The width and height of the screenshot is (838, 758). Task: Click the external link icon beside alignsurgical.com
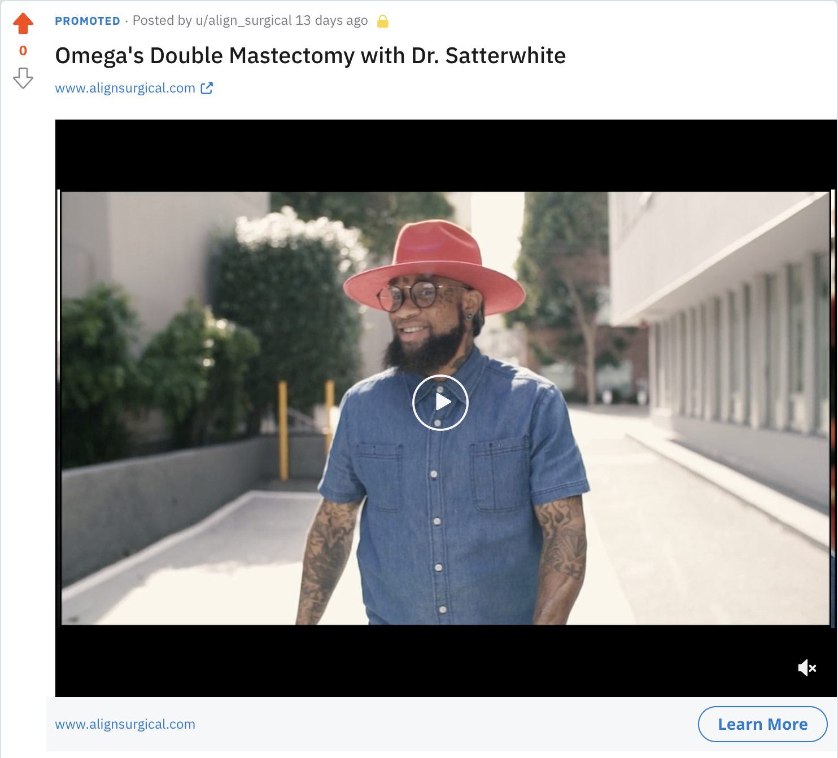(x=207, y=88)
